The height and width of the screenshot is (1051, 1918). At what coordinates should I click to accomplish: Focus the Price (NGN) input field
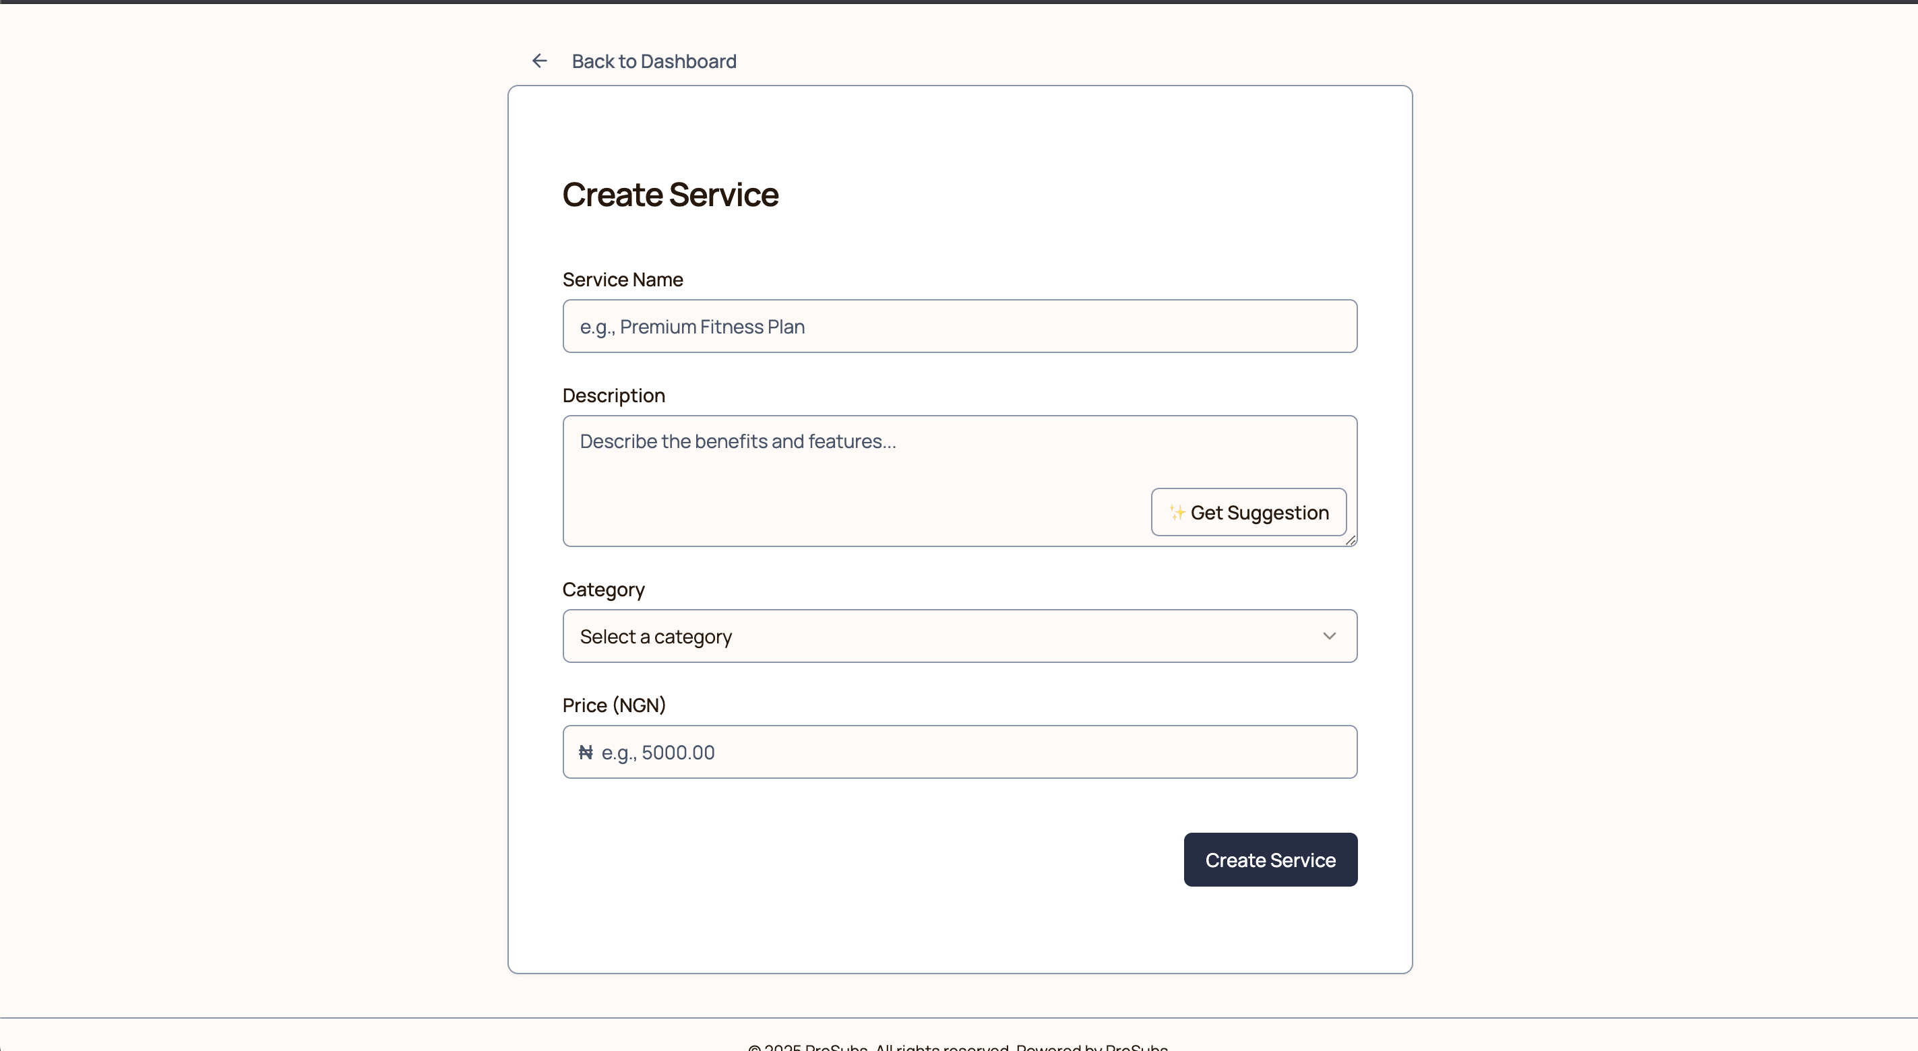(960, 752)
